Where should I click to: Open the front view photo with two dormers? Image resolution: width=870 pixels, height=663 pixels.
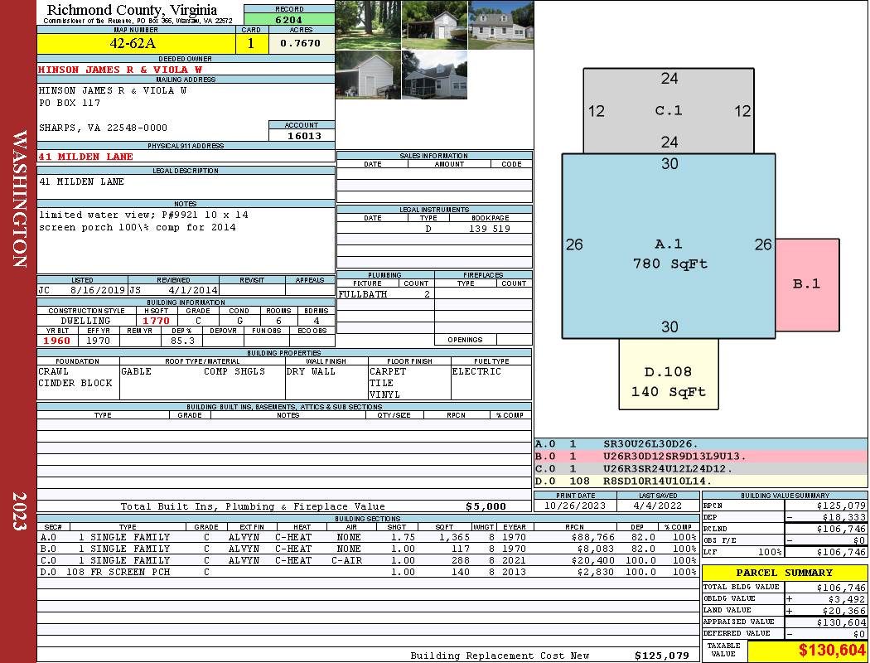500,25
